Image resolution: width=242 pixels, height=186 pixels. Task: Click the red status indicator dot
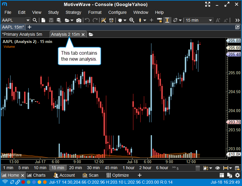tap(23, 182)
